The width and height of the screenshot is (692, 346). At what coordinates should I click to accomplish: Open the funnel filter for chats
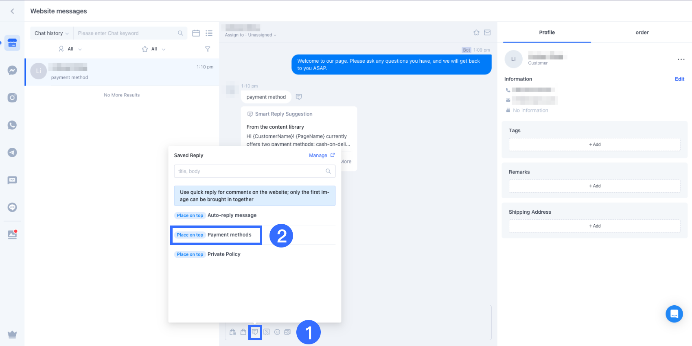point(208,49)
